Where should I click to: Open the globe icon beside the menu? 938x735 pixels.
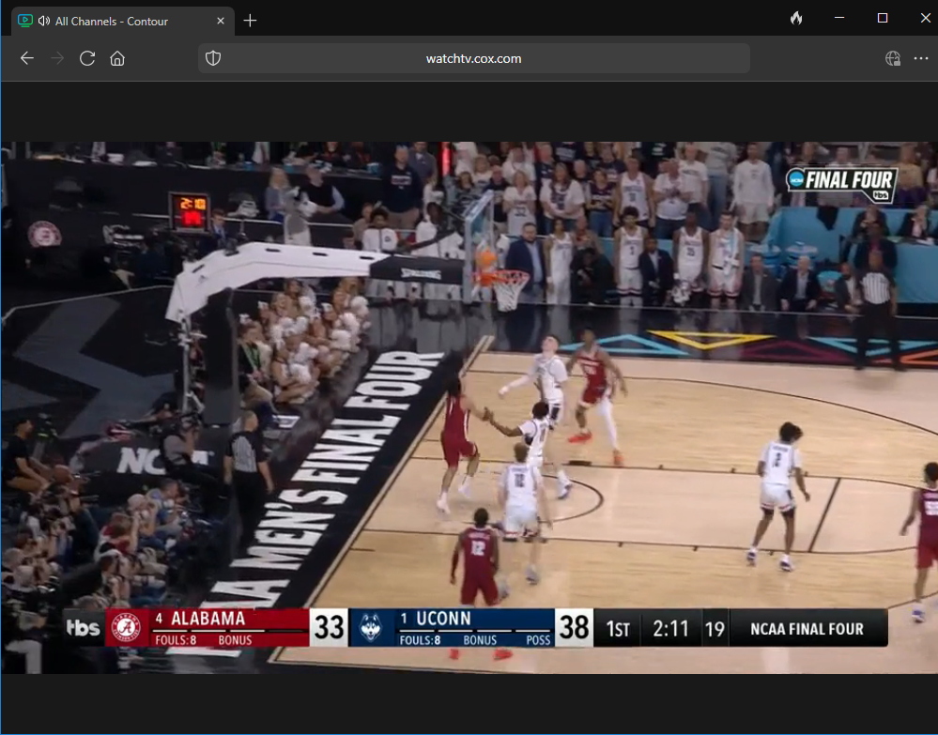pos(893,58)
